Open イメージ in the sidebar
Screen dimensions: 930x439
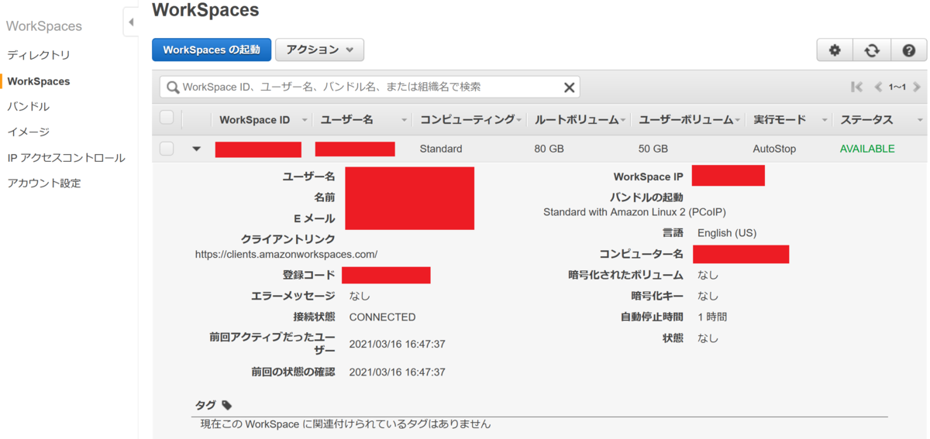tap(29, 132)
